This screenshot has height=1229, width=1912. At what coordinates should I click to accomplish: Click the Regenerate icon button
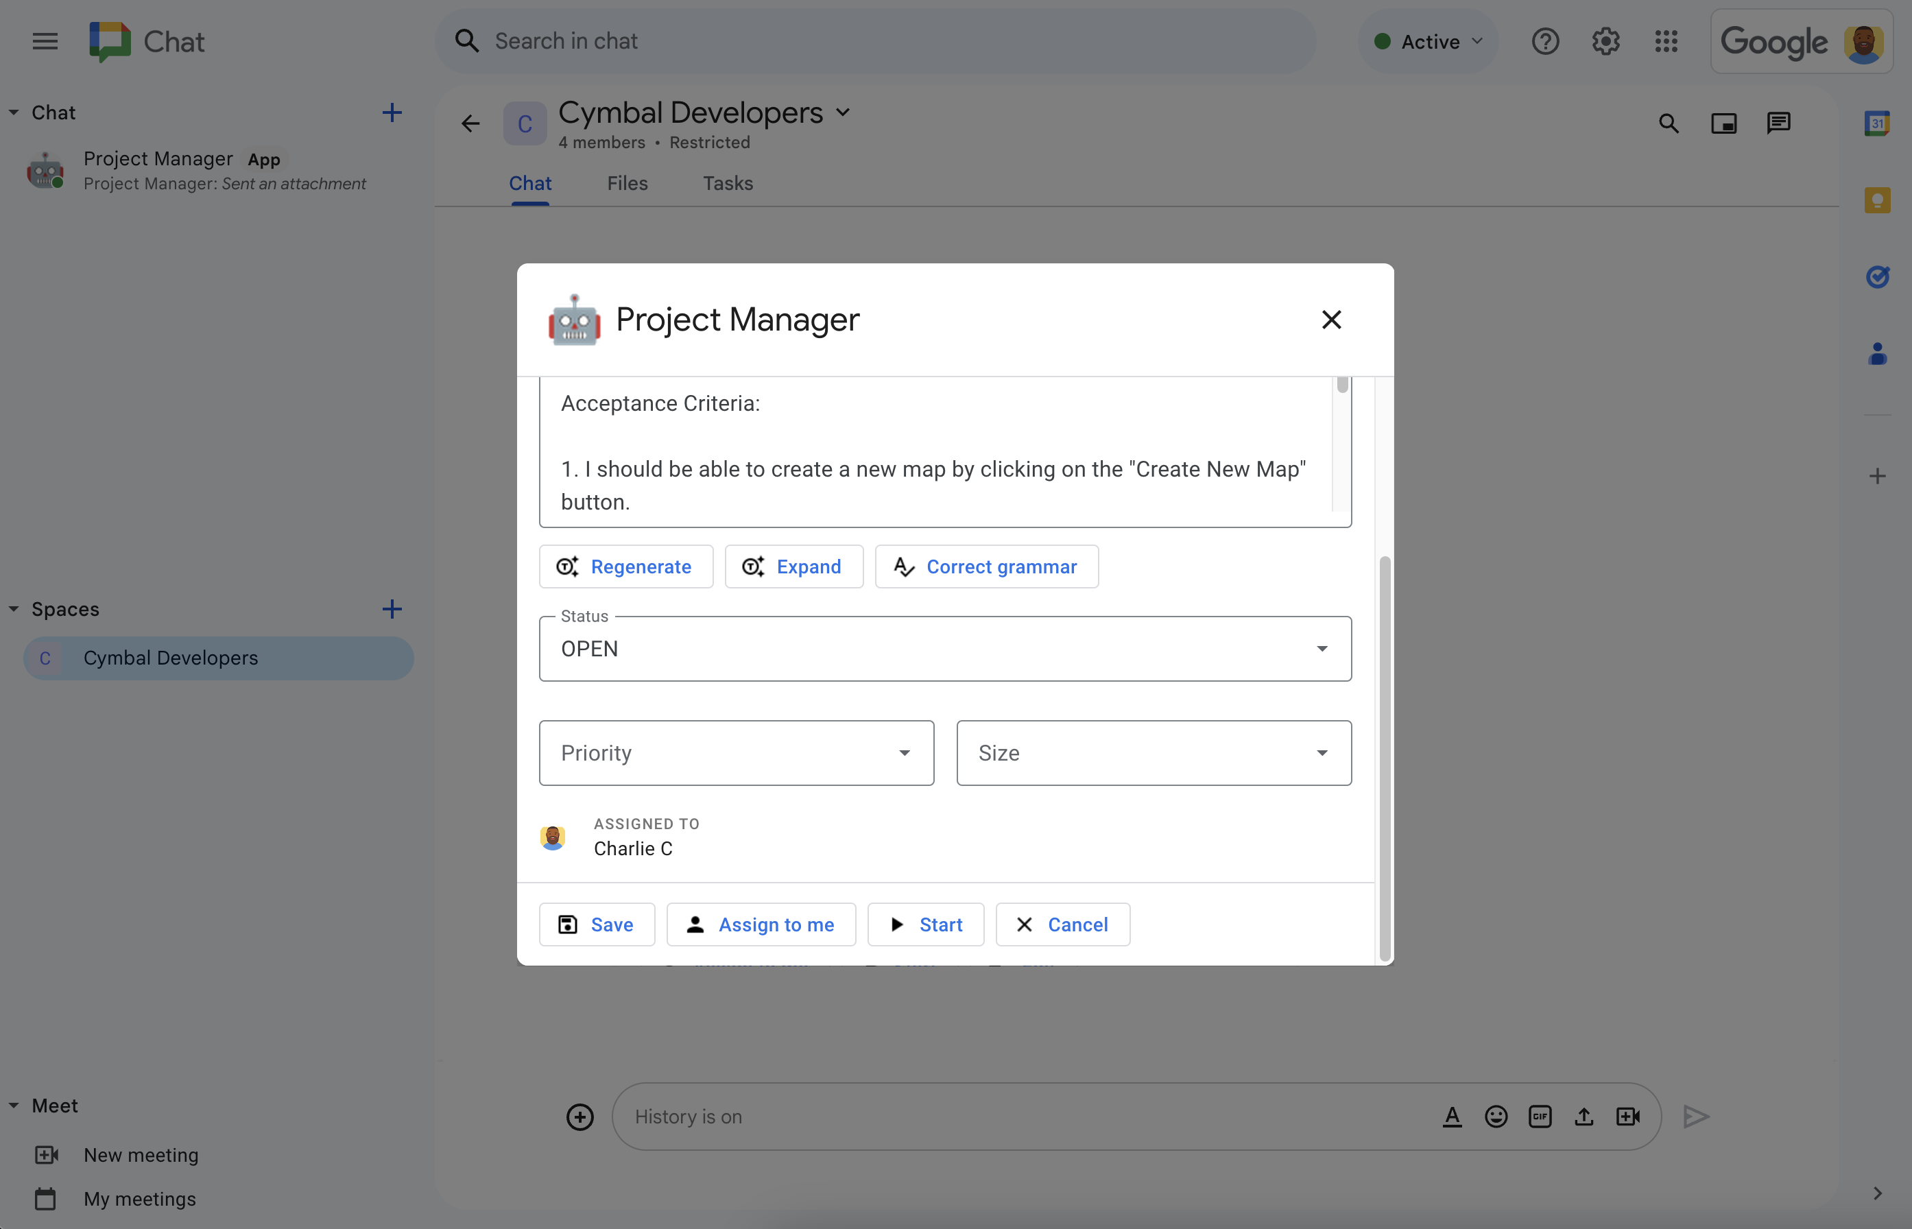tap(567, 566)
